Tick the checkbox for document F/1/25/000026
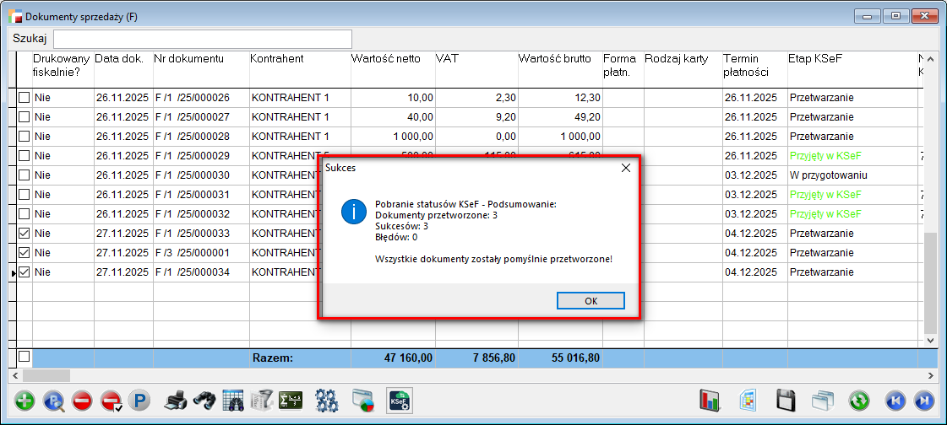Viewport: 947px width, 425px height. [x=24, y=98]
